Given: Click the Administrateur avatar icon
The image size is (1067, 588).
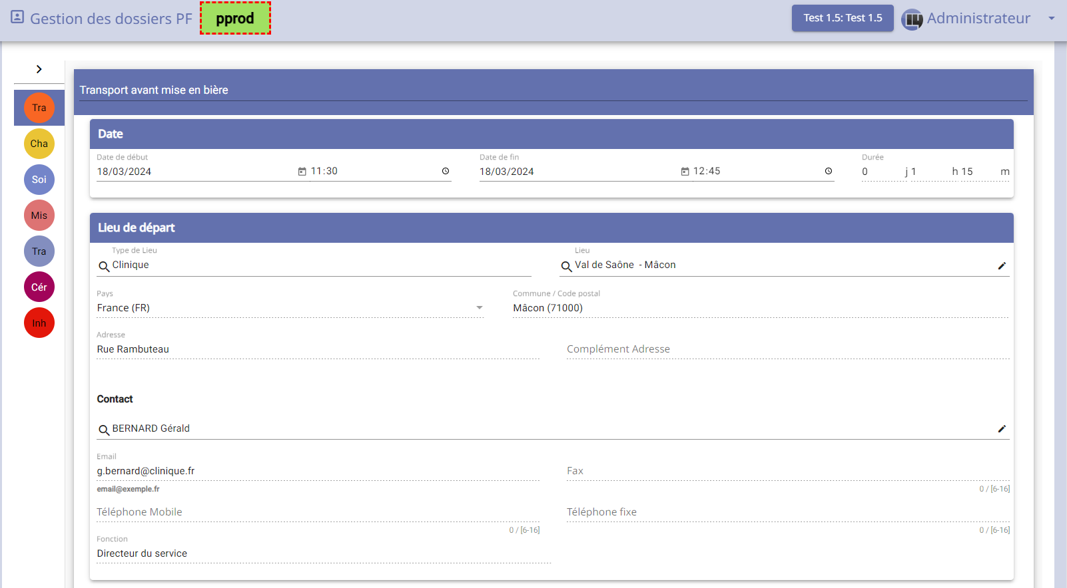Looking at the screenshot, I should 912,19.
